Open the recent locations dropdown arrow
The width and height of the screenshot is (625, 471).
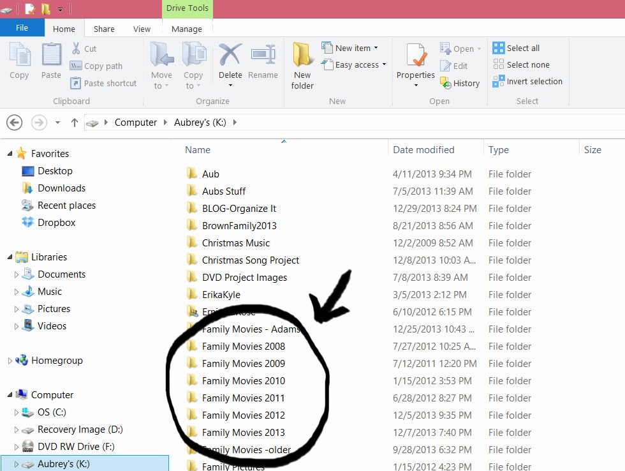[x=57, y=123]
